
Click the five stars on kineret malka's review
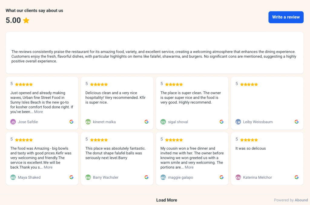click(x=99, y=84)
